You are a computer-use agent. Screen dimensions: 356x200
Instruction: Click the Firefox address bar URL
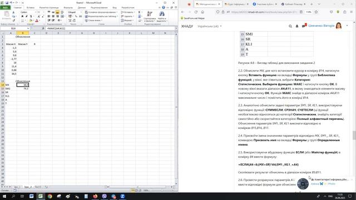click(264, 12)
